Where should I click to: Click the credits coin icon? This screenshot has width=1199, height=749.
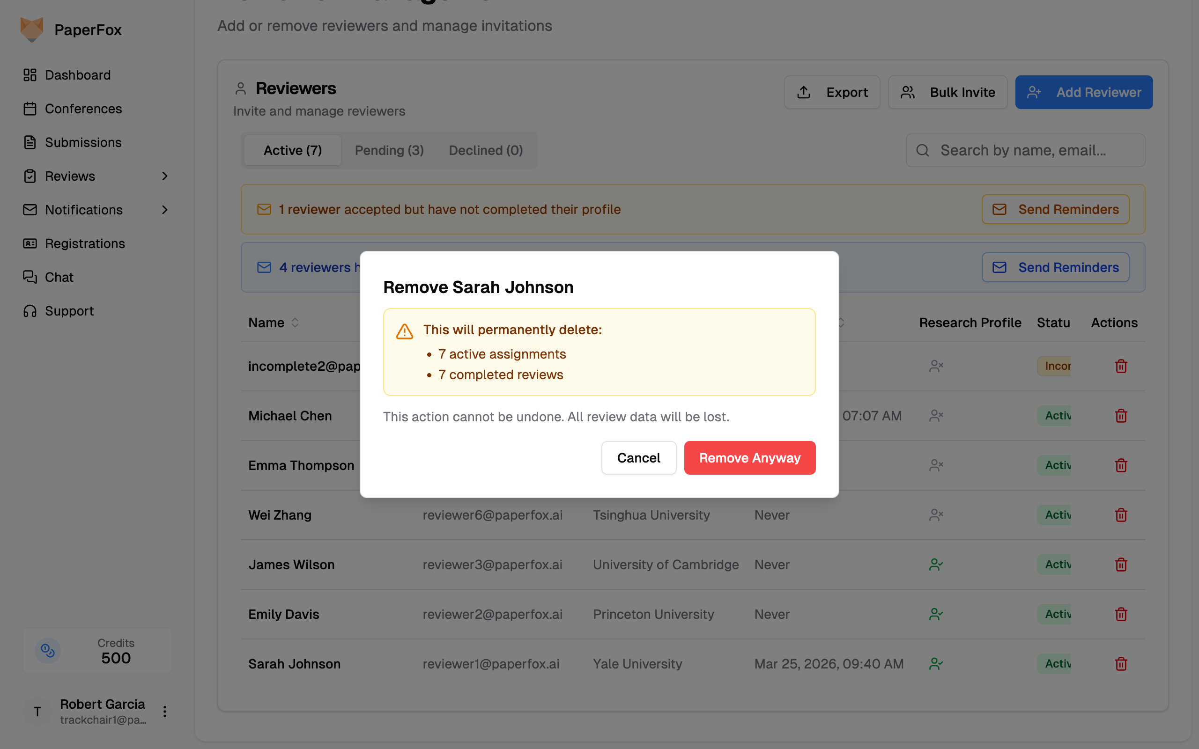click(x=48, y=650)
